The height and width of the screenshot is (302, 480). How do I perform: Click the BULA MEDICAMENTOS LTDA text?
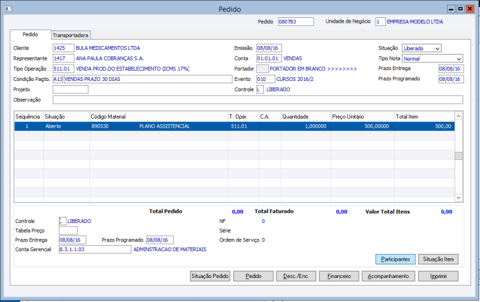(x=108, y=48)
